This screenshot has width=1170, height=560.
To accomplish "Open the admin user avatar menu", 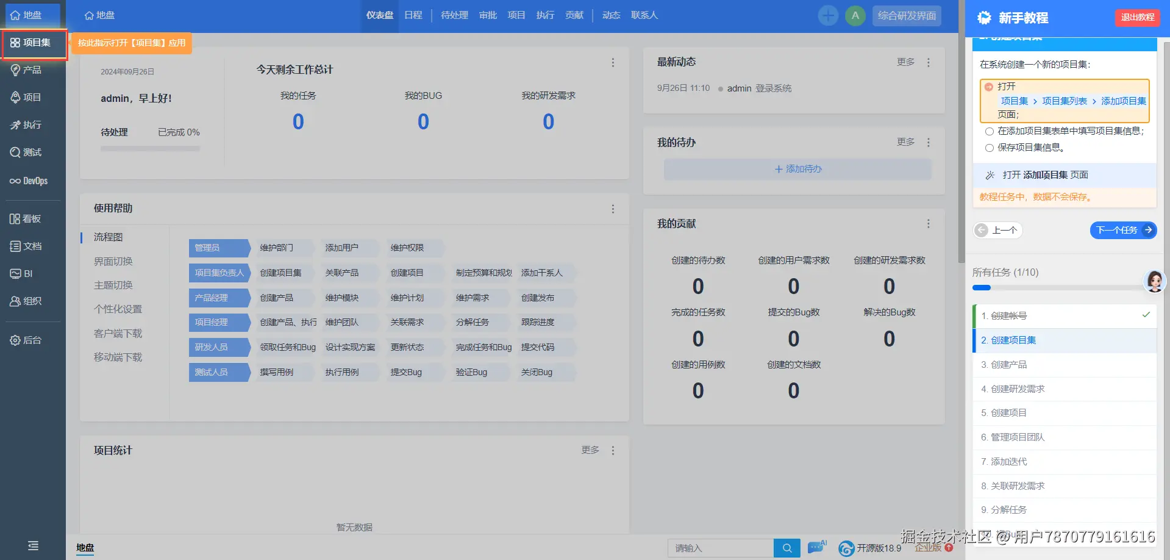I will [855, 16].
